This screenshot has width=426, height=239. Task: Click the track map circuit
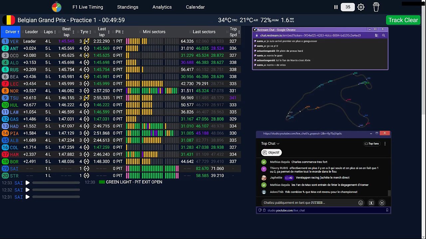(x=329, y=100)
